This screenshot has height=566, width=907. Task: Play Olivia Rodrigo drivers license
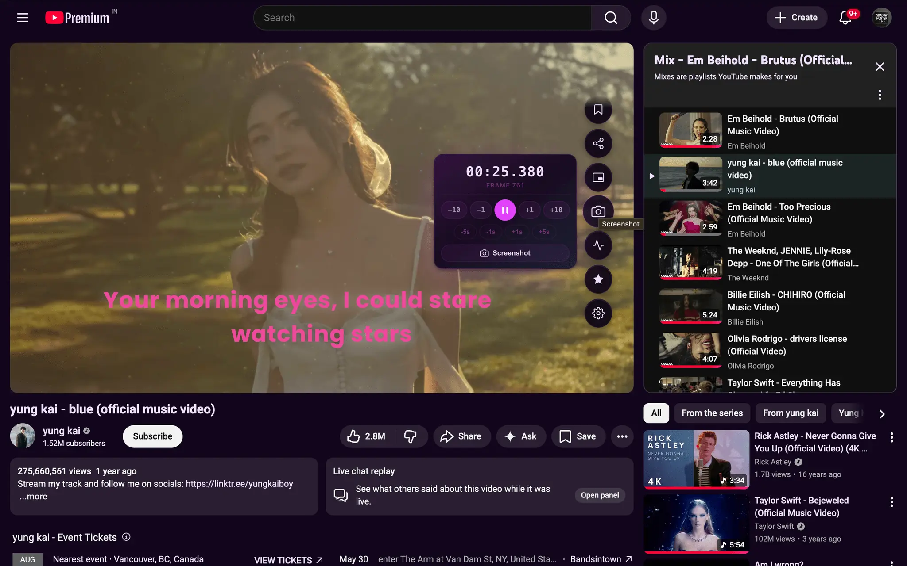click(770, 352)
